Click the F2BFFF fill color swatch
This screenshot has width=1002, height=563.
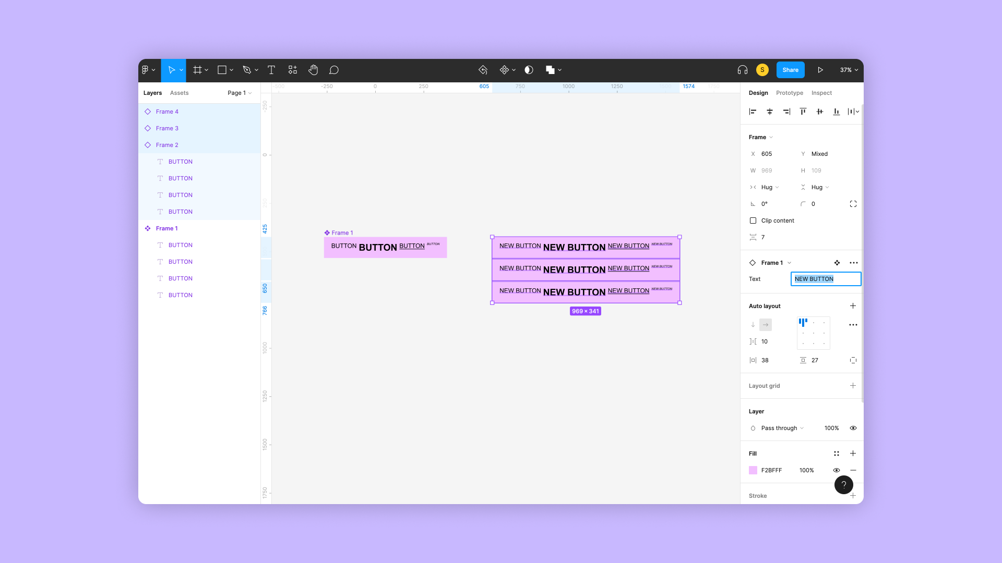click(753, 470)
